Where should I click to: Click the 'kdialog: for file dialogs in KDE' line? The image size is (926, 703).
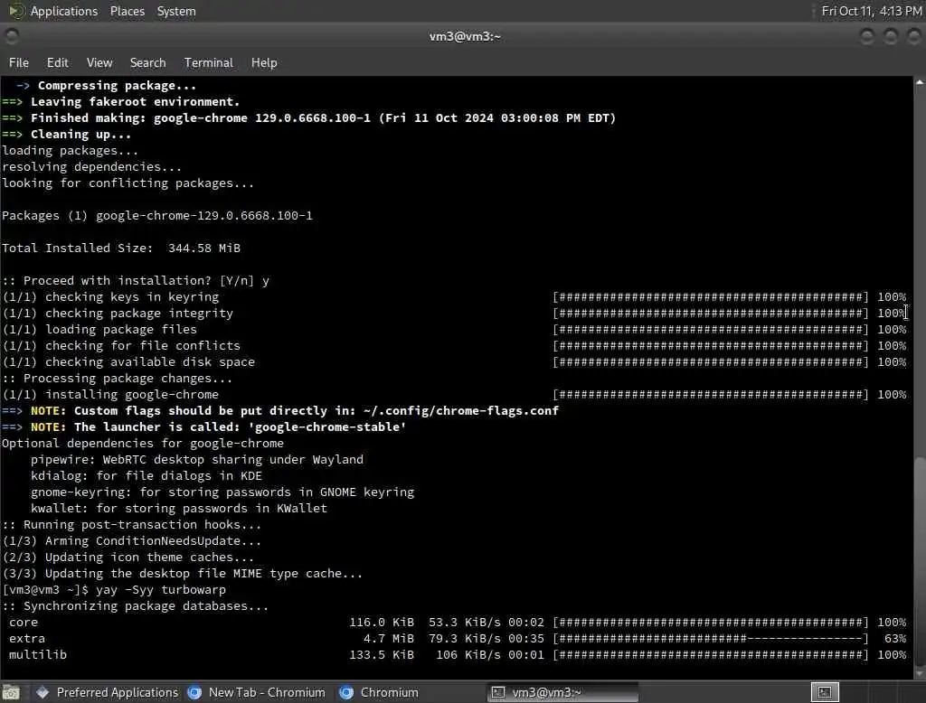pos(146,476)
